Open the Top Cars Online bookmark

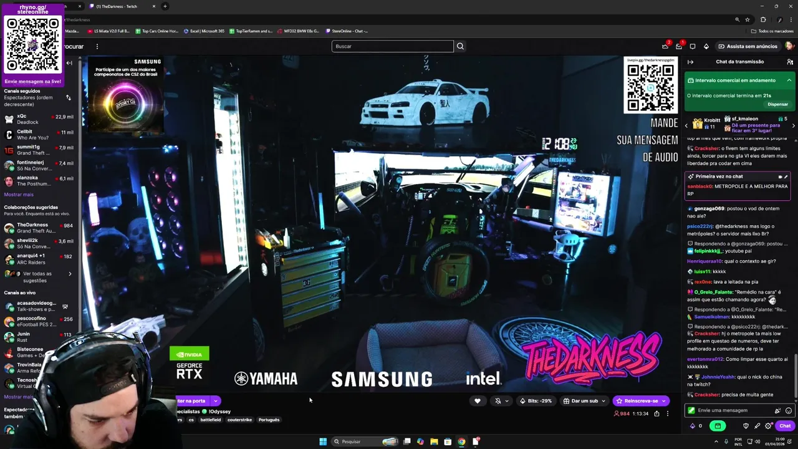[x=156, y=31]
